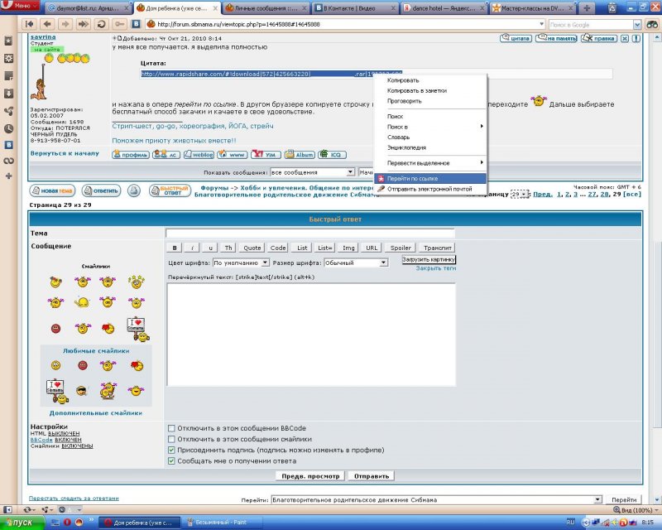The width and height of the screenshot is (662, 530).
Task: Open the Google search engine dropdown
Action: 637,25
